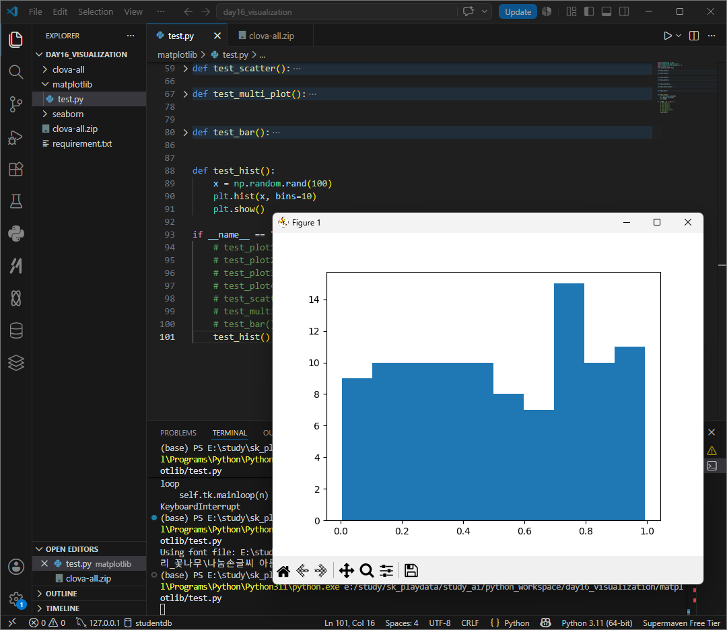The image size is (727, 630).
Task: Open the Testing flask view
Action: point(15,201)
